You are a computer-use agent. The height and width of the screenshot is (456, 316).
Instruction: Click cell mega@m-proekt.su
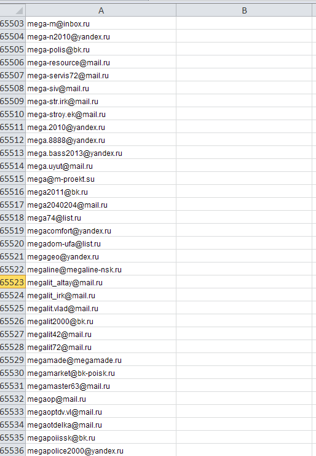[101, 179]
